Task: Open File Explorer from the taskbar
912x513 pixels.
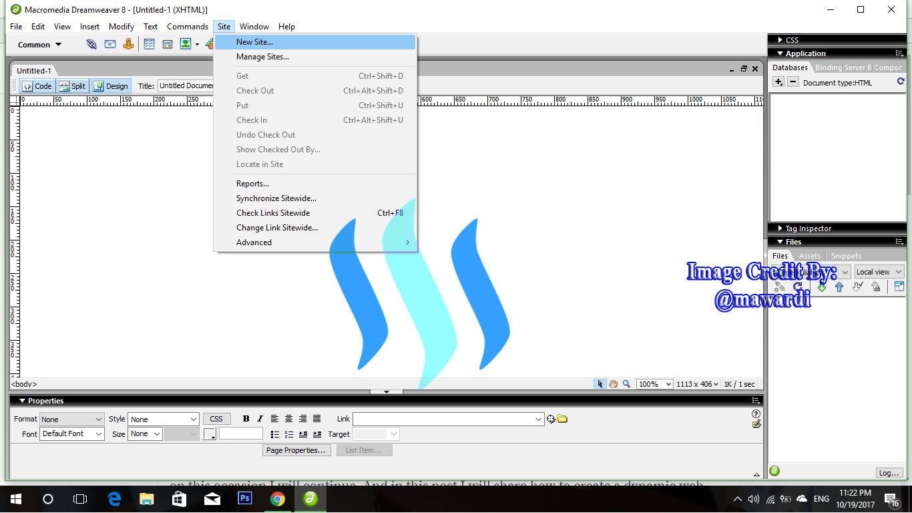Action: click(147, 499)
